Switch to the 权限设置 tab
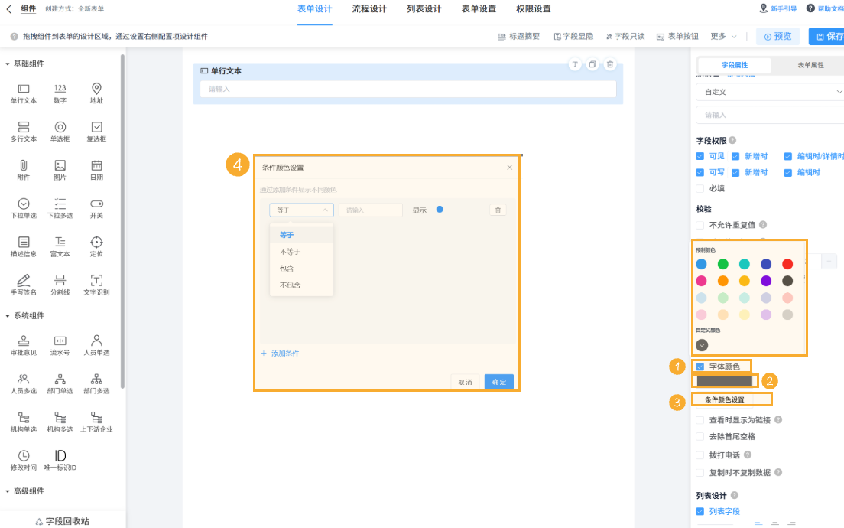This screenshot has width=844, height=528. click(x=534, y=9)
